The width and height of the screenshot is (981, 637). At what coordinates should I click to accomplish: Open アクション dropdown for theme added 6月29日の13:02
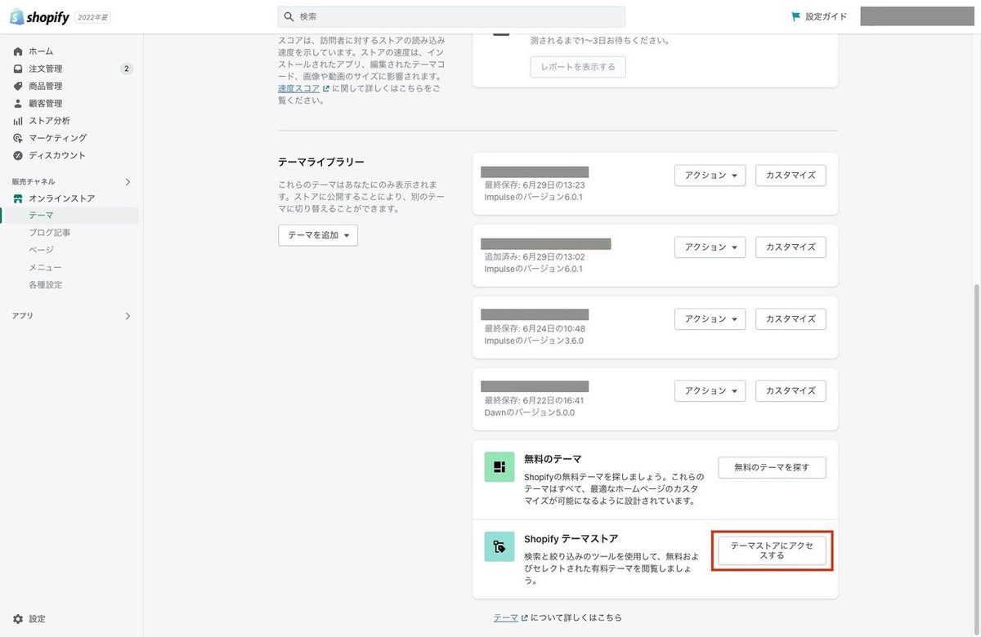(x=710, y=247)
